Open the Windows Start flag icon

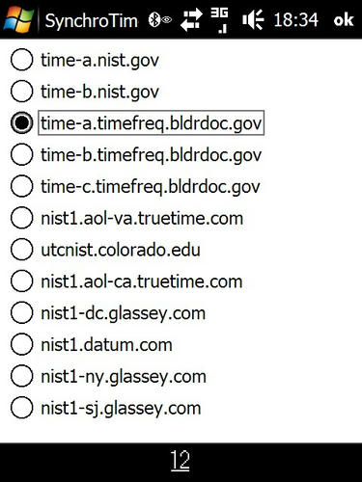pyautogui.click(x=18, y=20)
